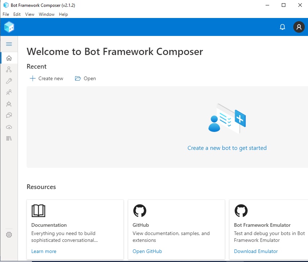Go to the Home page icon
Viewport: 308px width, 262px height.
[9, 58]
